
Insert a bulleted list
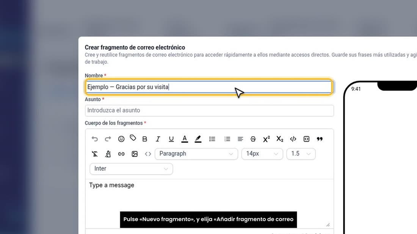pos(212,139)
